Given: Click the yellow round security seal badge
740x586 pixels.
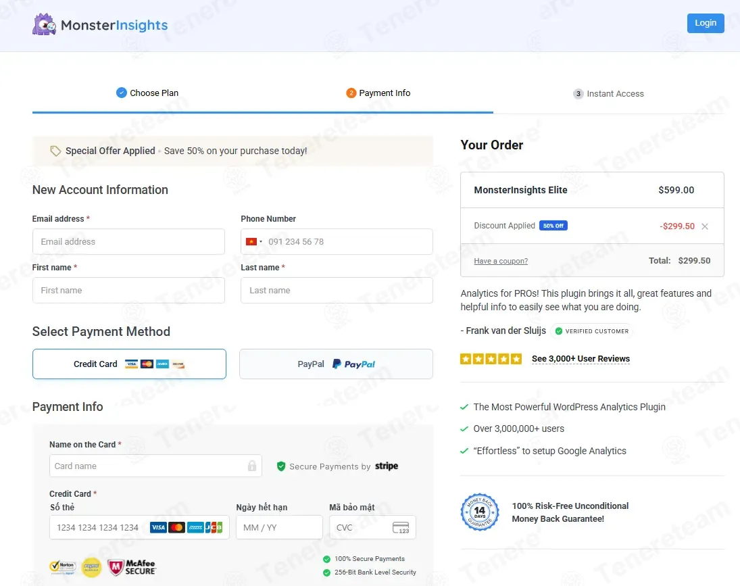Looking at the screenshot, I should tap(91, 567).
